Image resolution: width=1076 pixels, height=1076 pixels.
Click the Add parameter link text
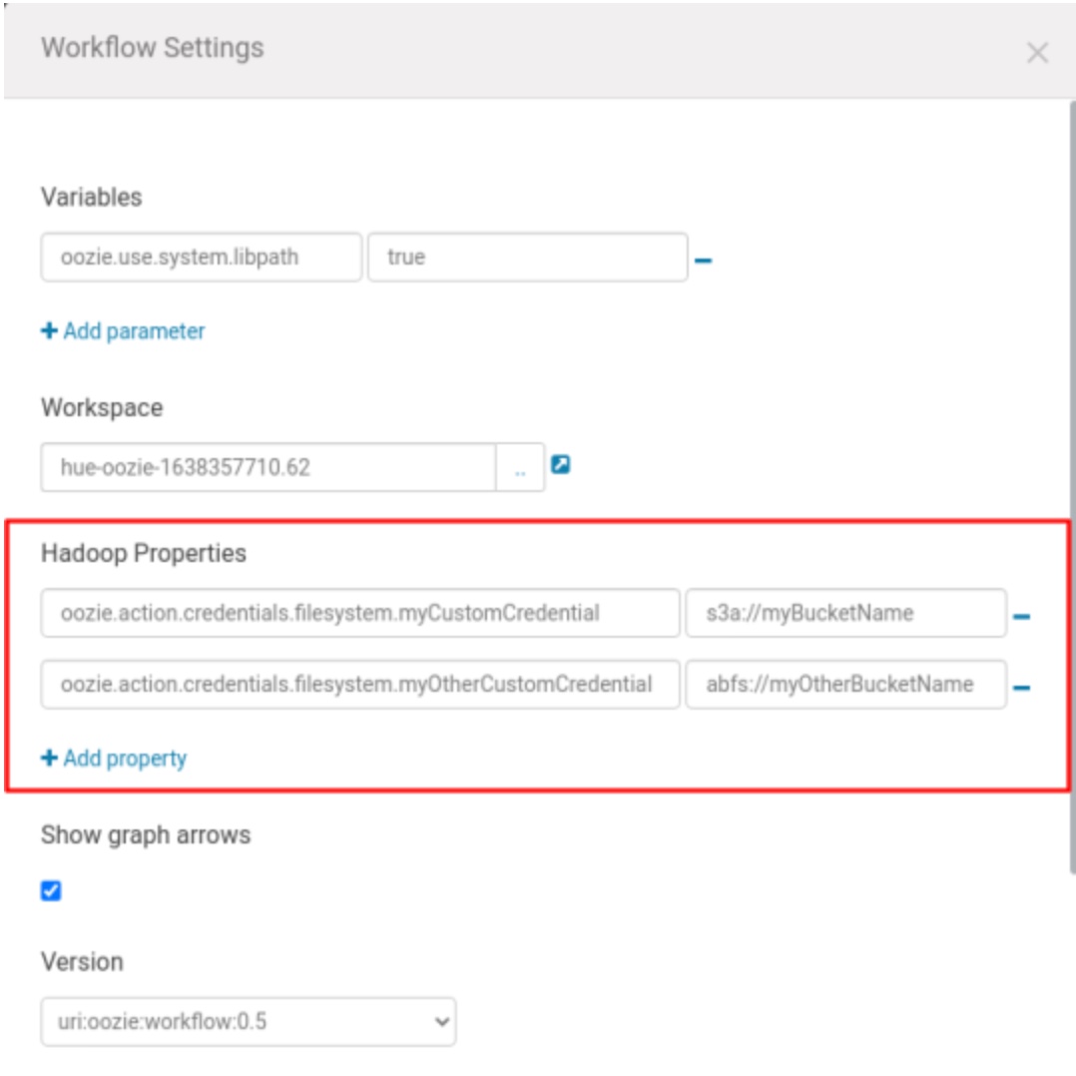click(x=134, y=331)
